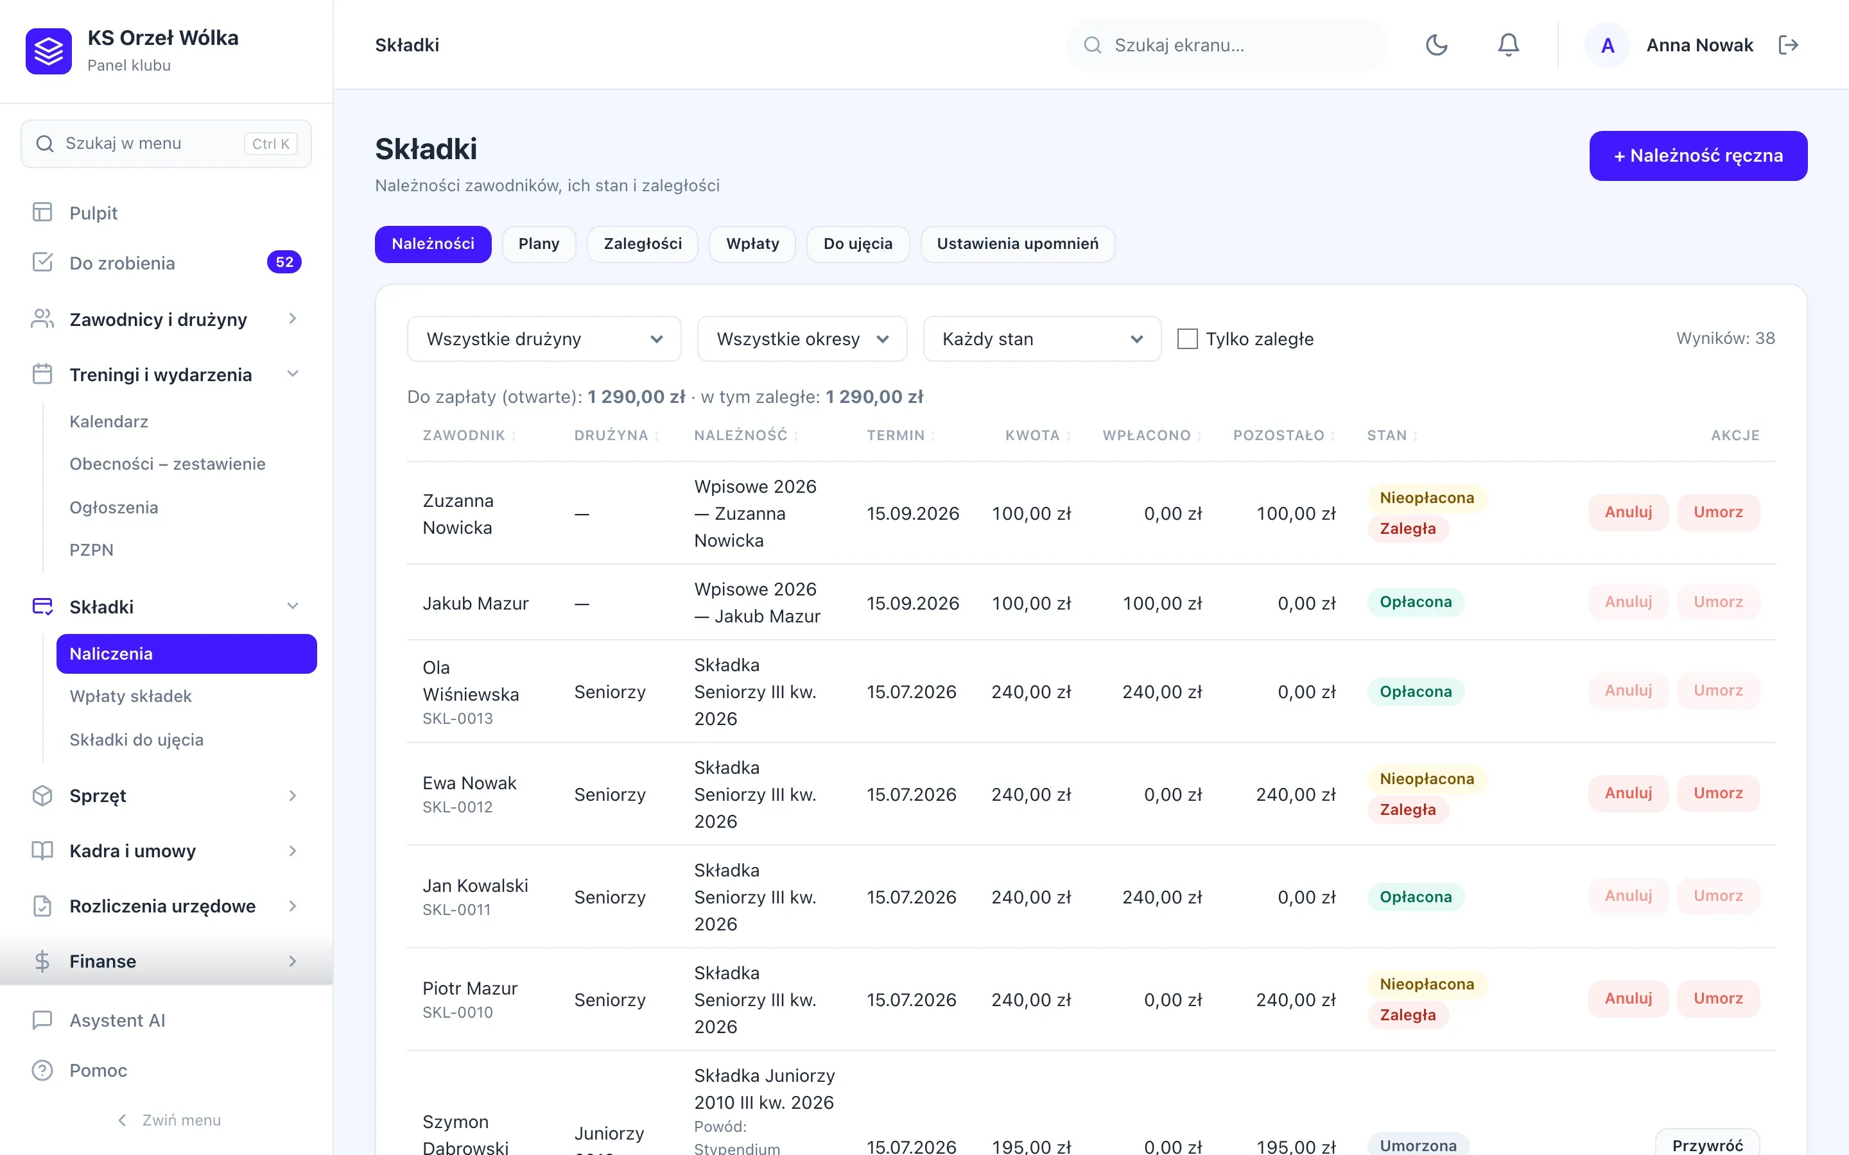
Task: Sort by the Termin column header
Action: [901, 436]
